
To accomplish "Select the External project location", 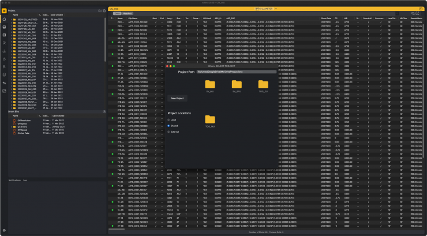I will tap(169, 132).
